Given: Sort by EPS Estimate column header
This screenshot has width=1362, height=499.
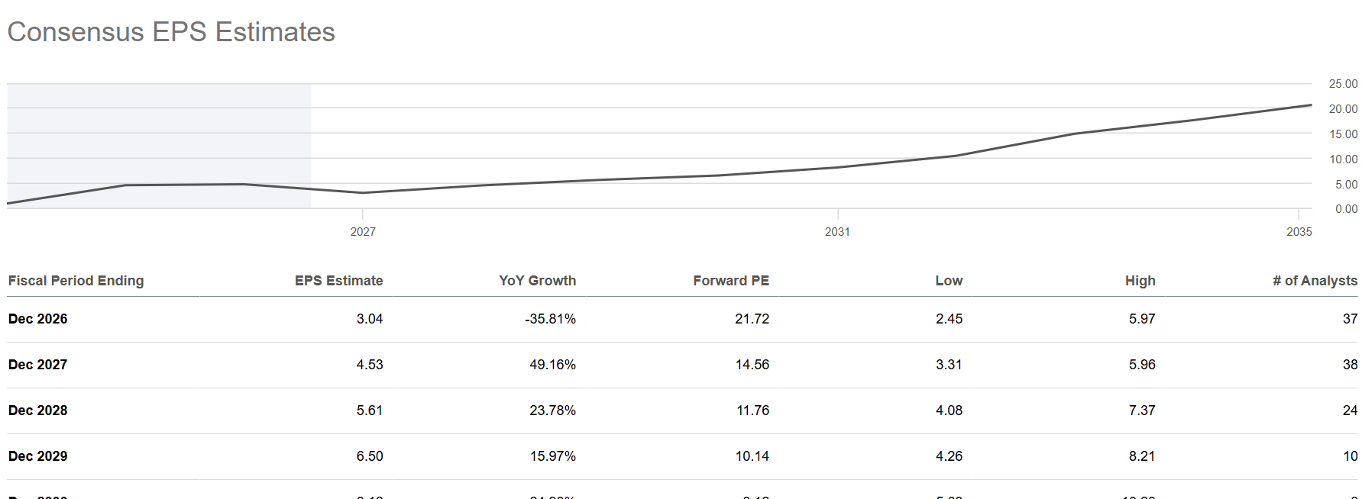Looking at the screenshot, I should point(338,281).
